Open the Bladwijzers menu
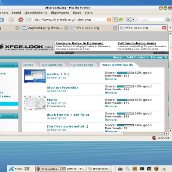This screenshot has height=172, width=172. click(60, 12)
